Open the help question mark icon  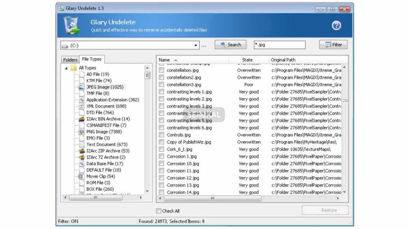pos(336,26)
